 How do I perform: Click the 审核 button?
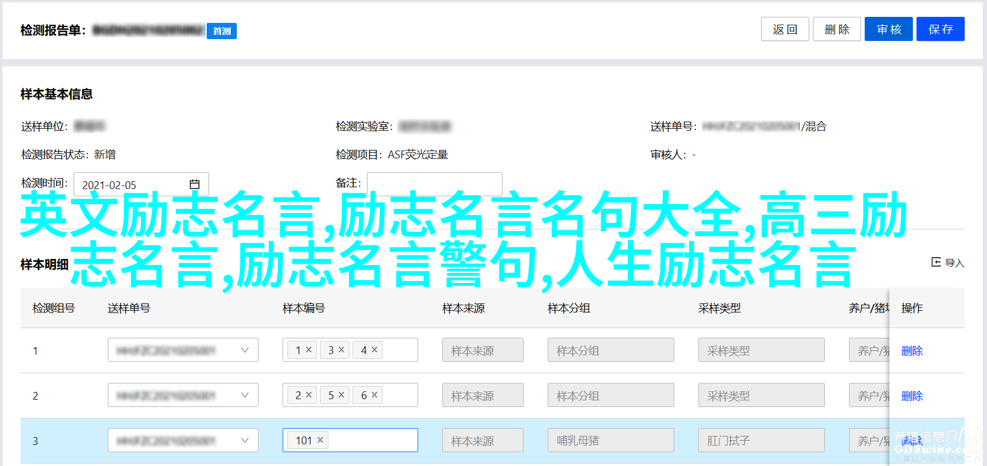pos(889,29)
